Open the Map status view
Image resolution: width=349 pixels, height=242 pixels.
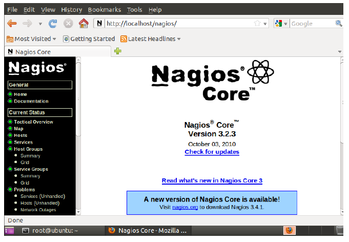coord(18,129)
